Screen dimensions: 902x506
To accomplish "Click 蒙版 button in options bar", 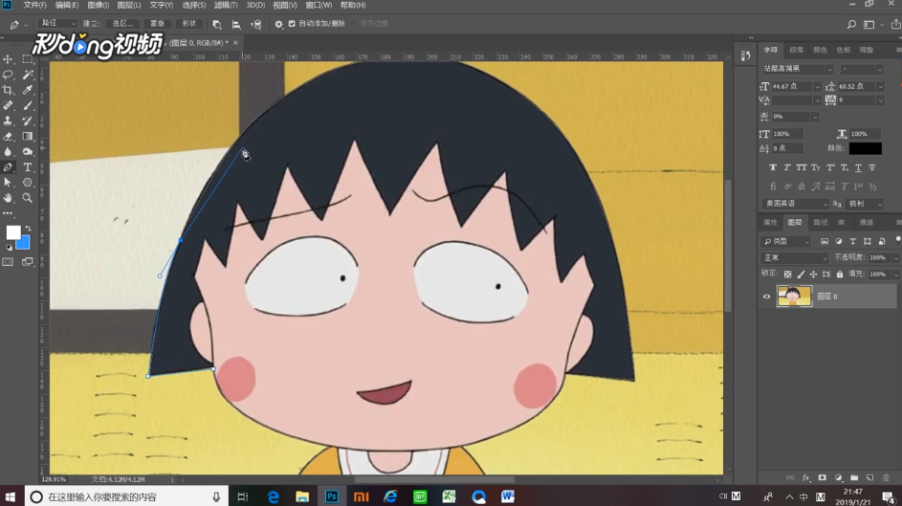I will point(157,24).
